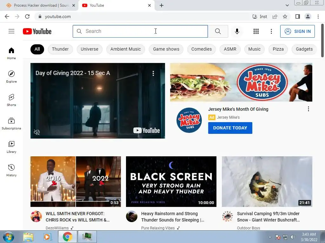Open the Outdoor Boys channel link
The image size is (325, 243).
coord(249,228)
